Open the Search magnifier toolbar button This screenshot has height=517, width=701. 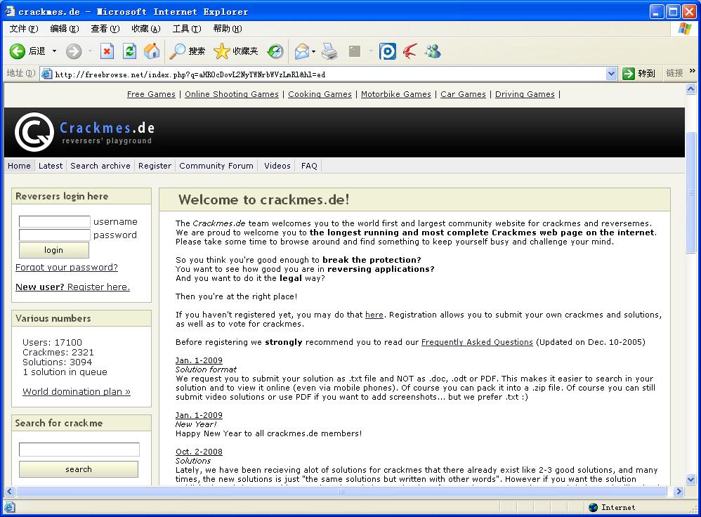[187, 51]
